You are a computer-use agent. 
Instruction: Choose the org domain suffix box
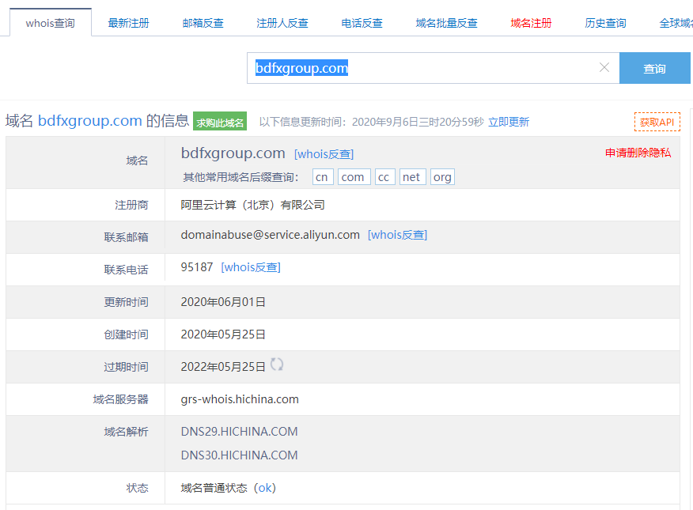coord(442,177)
